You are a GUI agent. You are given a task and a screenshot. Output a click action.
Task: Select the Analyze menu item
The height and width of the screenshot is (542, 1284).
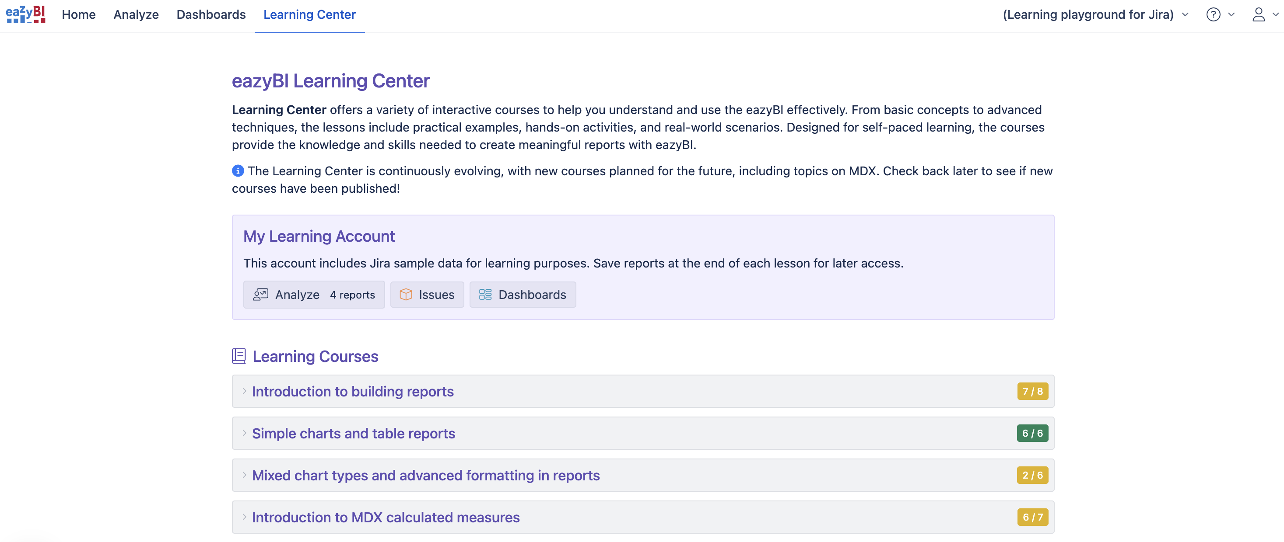point(136,14)
